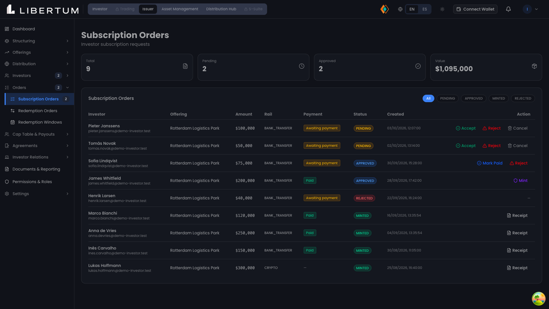The height and width of the screenshot is (309, 549).
Task: Open Redemption Orders in the sidebar
Action: point(38,111)
